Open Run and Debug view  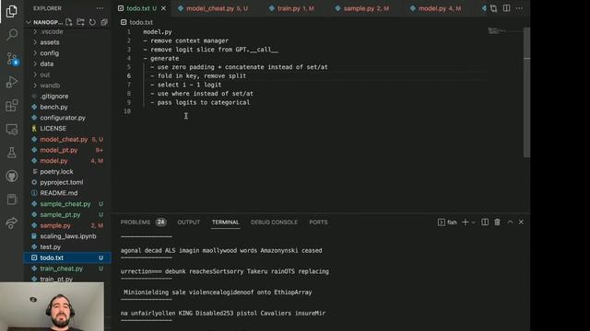point(12,82)
